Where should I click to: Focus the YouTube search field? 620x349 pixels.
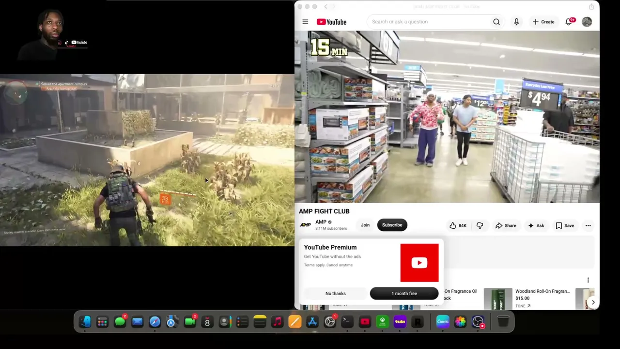coord(429,22)
